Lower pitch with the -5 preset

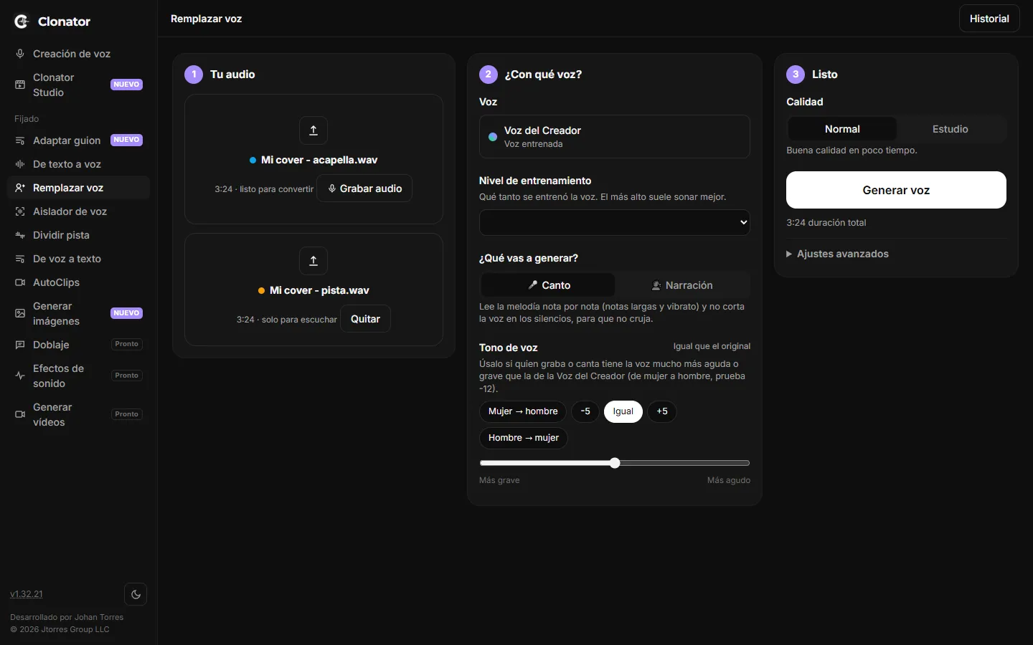tap(585, 411)
